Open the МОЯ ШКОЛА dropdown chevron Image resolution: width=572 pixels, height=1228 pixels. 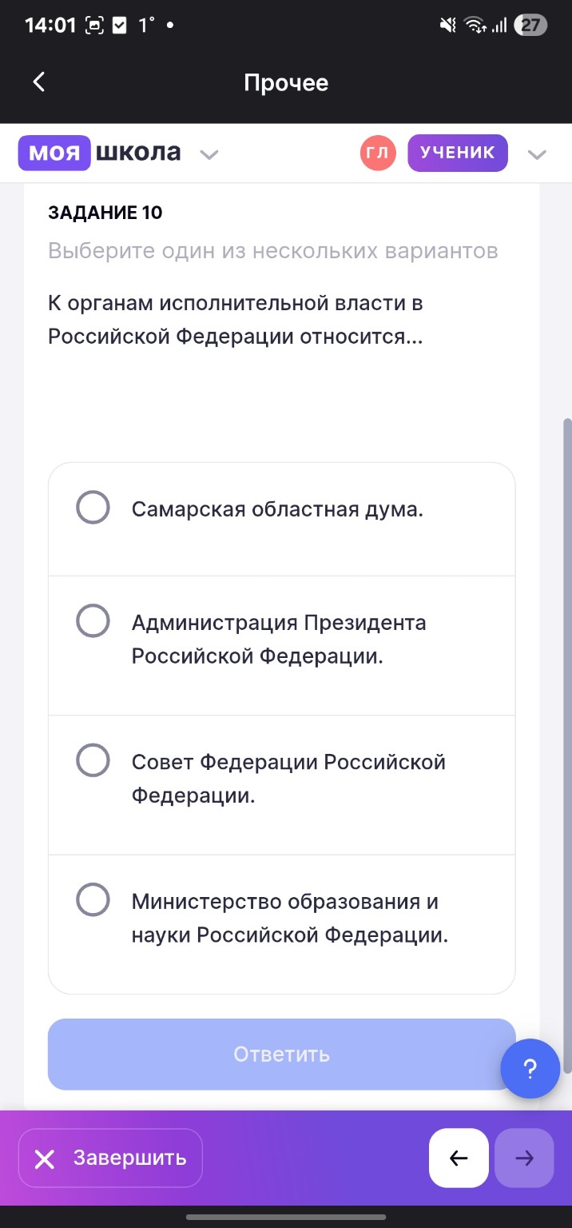pyautogui.click(x=208, y=154)
